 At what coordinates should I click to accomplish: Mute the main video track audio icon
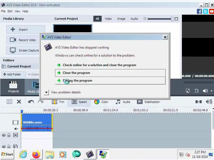16,129
